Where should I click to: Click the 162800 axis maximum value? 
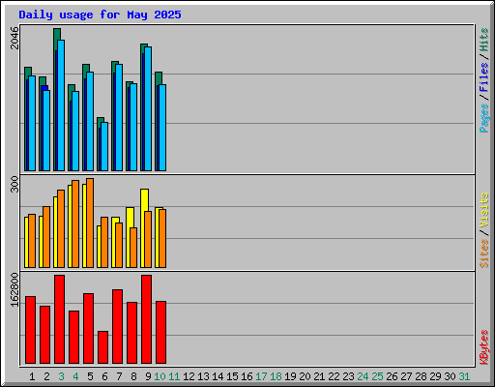(x=15, y=290)
